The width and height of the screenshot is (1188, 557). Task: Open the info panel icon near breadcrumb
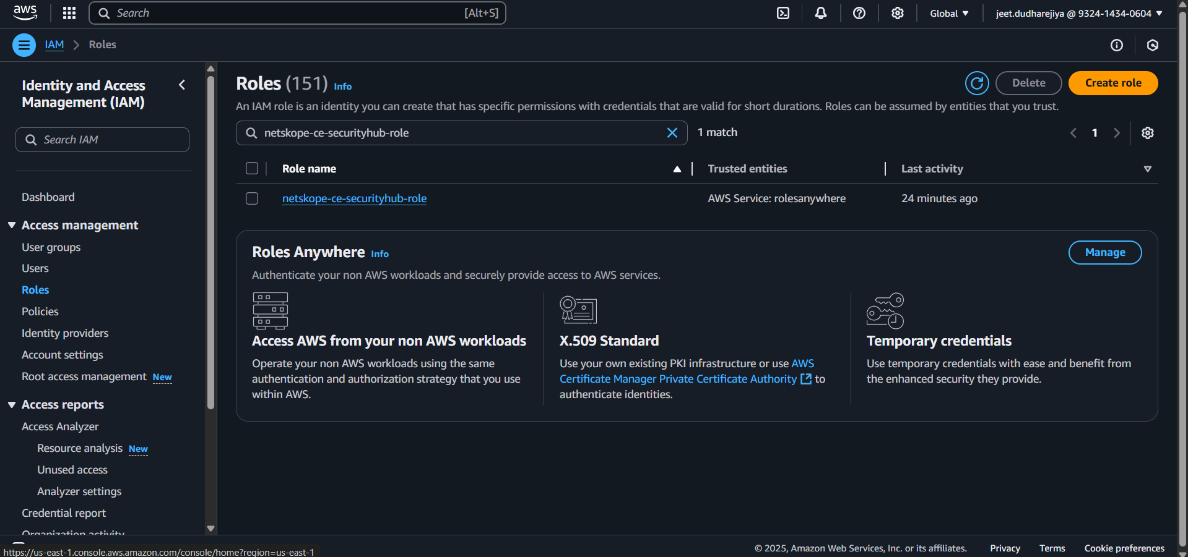[1117, 45]
